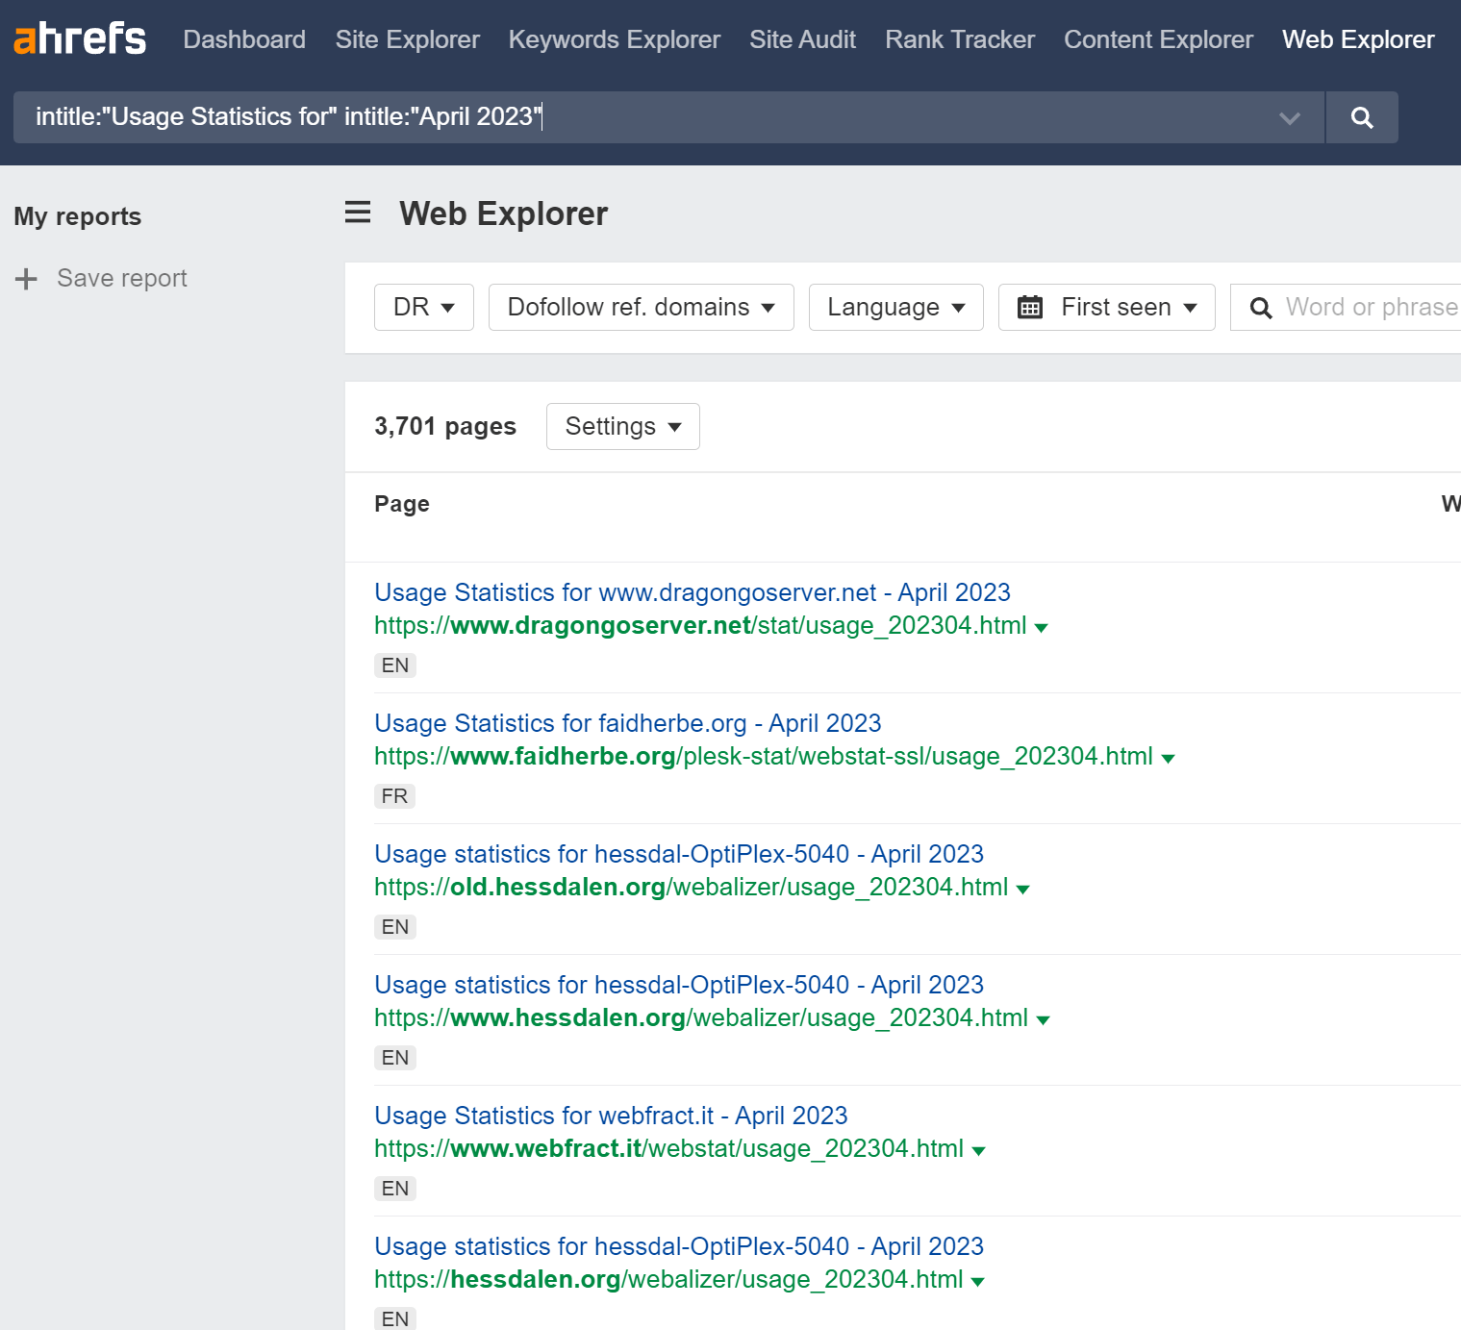
Task: Click the Save report option
Action: (x=122, y=278)
